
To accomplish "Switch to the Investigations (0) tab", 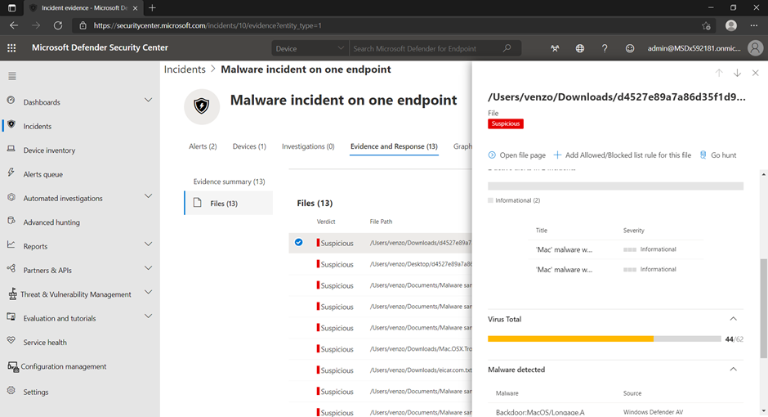I will 308,146.
